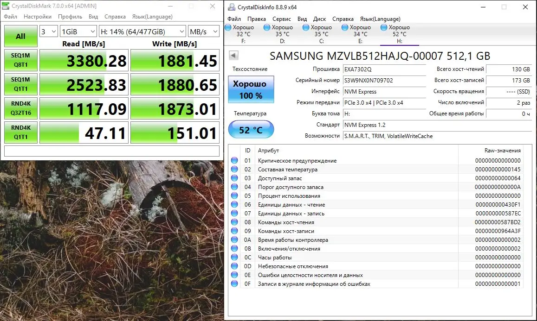Click the firmware field EXA7302Q
Screen dimensions: 537x321
[x=384, y=69]
